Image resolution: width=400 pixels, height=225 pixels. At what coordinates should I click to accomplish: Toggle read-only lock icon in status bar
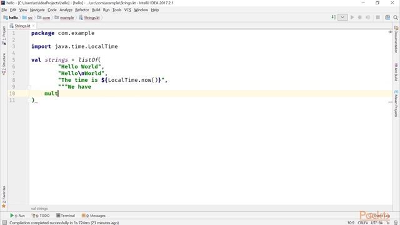point(388,222)
